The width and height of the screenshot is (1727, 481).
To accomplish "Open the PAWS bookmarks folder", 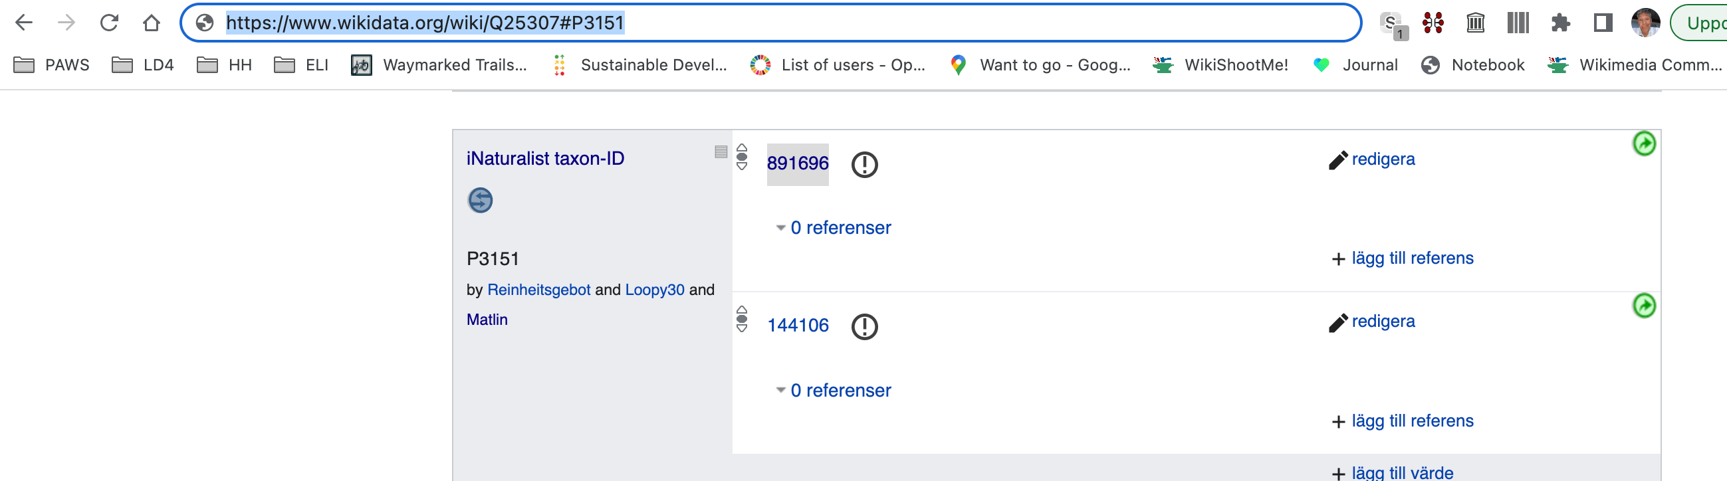I will pos(53,65).
